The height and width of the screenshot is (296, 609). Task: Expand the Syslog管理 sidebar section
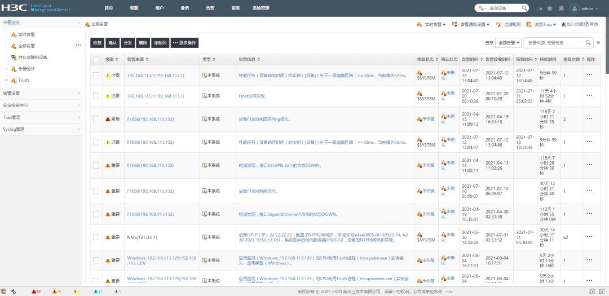(x=41, y=129)
